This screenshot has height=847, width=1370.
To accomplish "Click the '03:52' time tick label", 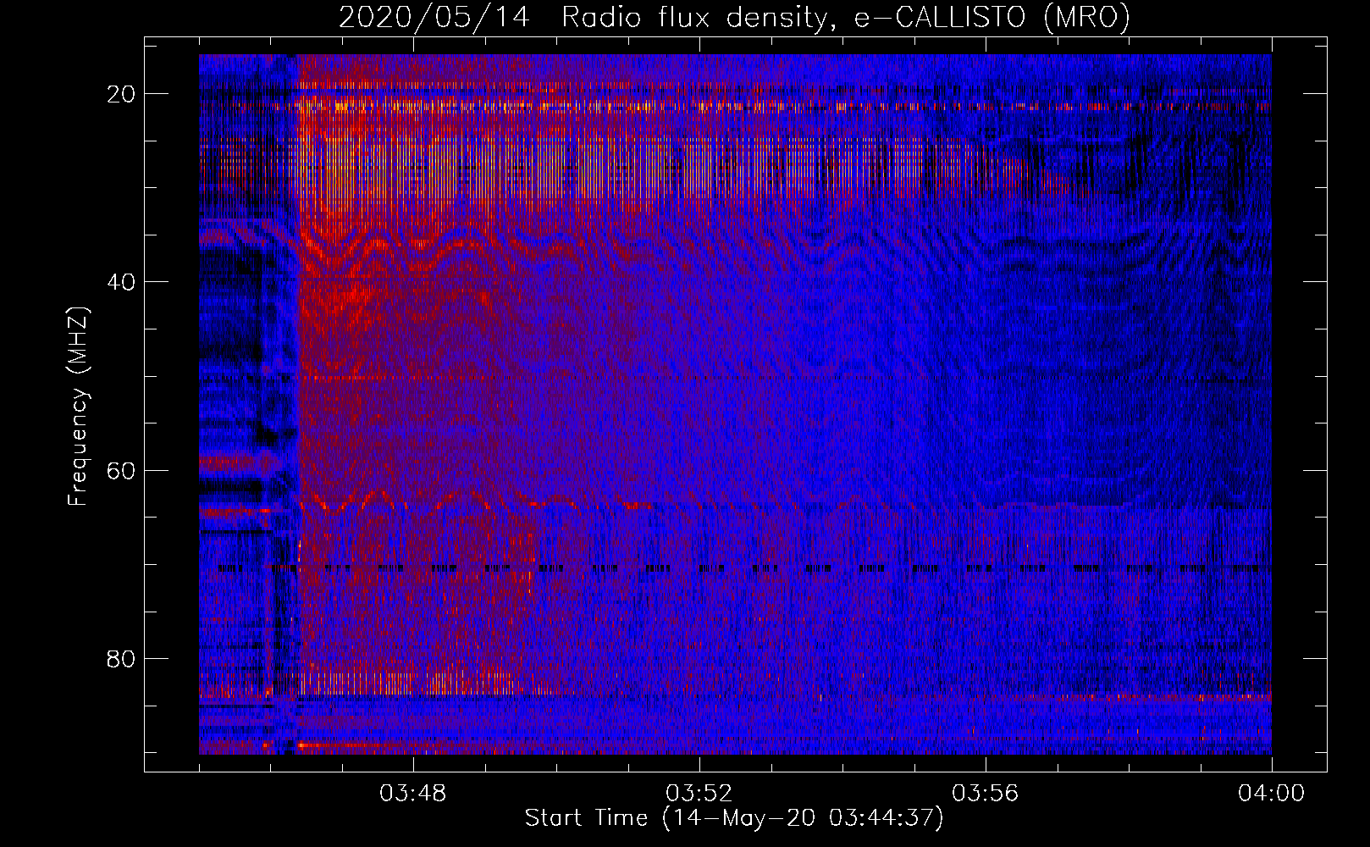I will [699, 794].
